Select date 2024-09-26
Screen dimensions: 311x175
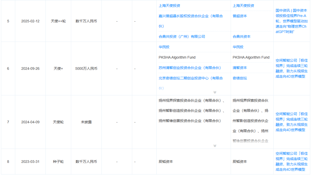pos(30,69)
